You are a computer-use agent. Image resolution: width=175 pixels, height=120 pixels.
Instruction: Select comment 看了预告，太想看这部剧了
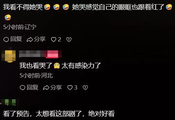click(x=59, y=113)
